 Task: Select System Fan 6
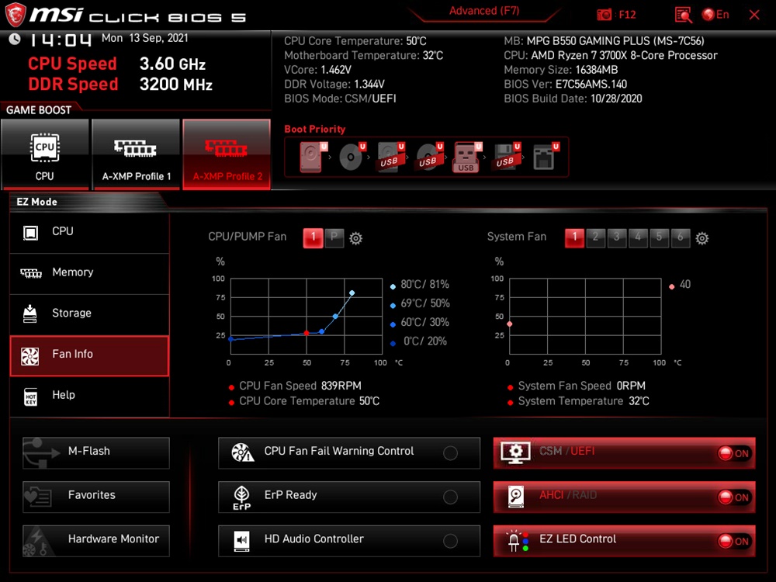point(681,237)
